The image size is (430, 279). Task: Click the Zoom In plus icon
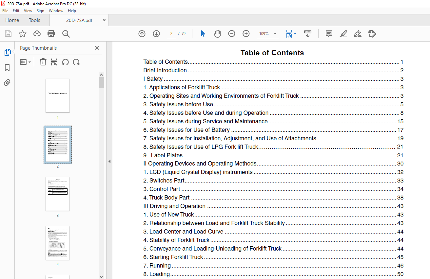[x=246, y=34]
